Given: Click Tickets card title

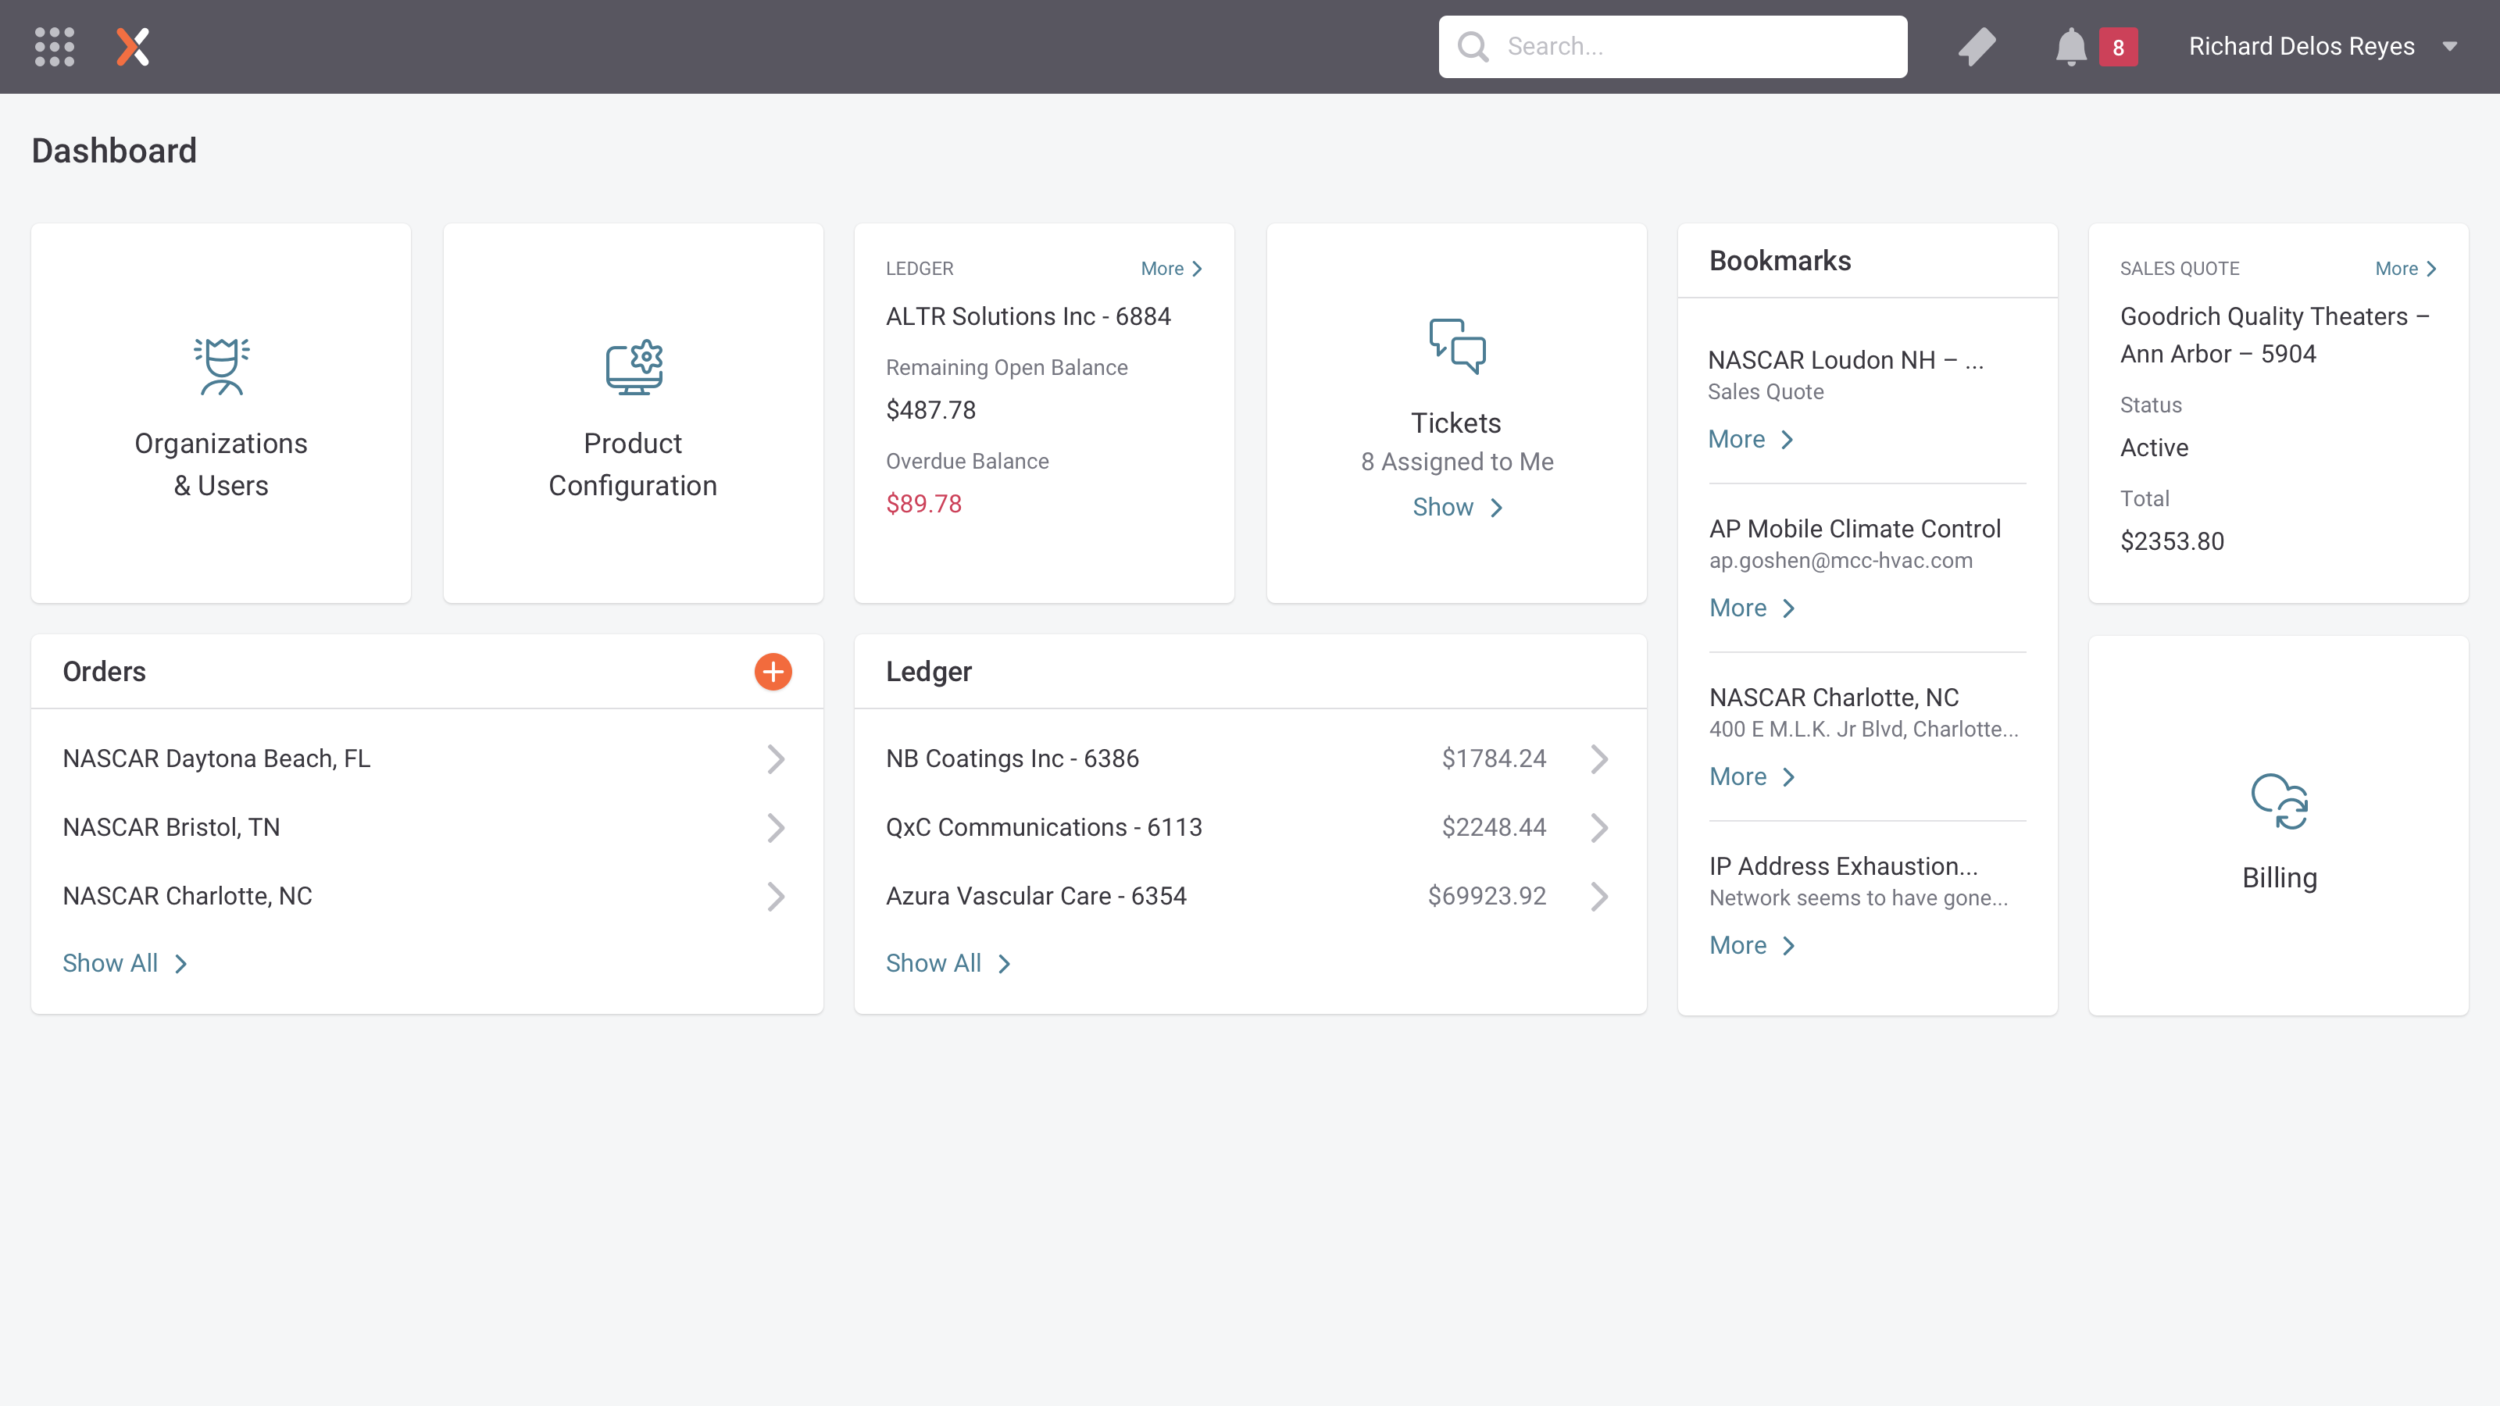Looking at the screenshot, I should tap(1455, 423).
